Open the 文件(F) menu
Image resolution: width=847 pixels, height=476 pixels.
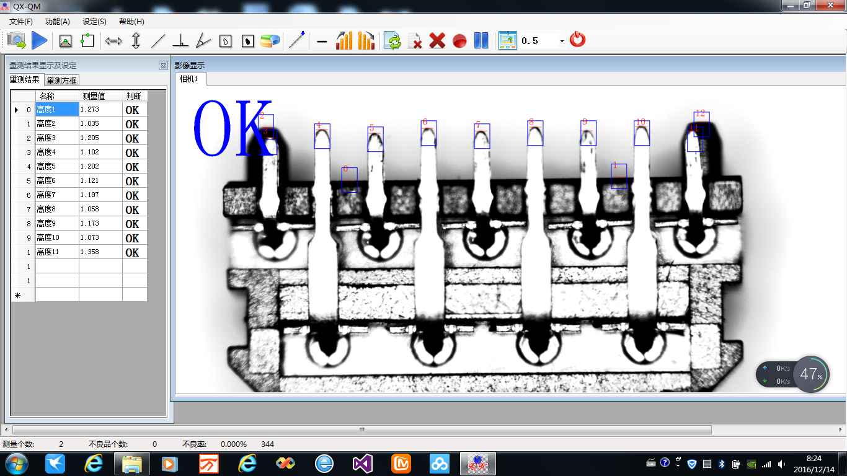pyautogui.click(x=21, y=21)
